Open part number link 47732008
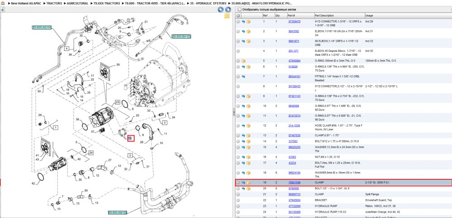Image resolution: width=452 pixels, height=218 pixels. coord(294,206)
